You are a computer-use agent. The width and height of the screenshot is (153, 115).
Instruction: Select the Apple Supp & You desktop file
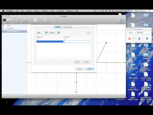click(x=133, y=96)
